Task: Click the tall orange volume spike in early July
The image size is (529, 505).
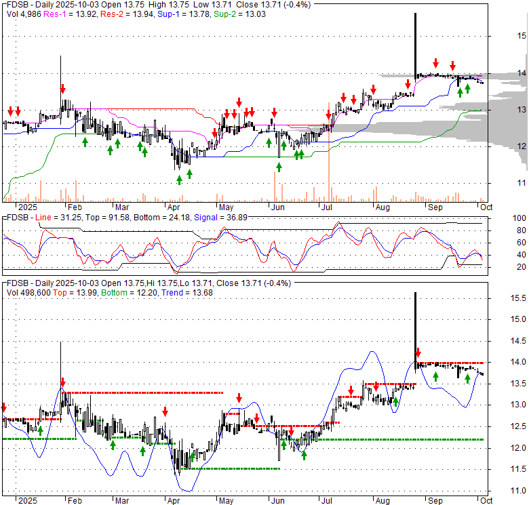Action: coord(329,169)
